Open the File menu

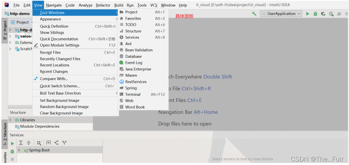coord(16,5)
